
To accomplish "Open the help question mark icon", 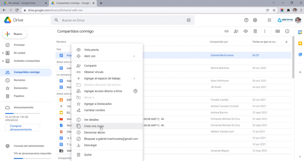I will coord(246,20).
